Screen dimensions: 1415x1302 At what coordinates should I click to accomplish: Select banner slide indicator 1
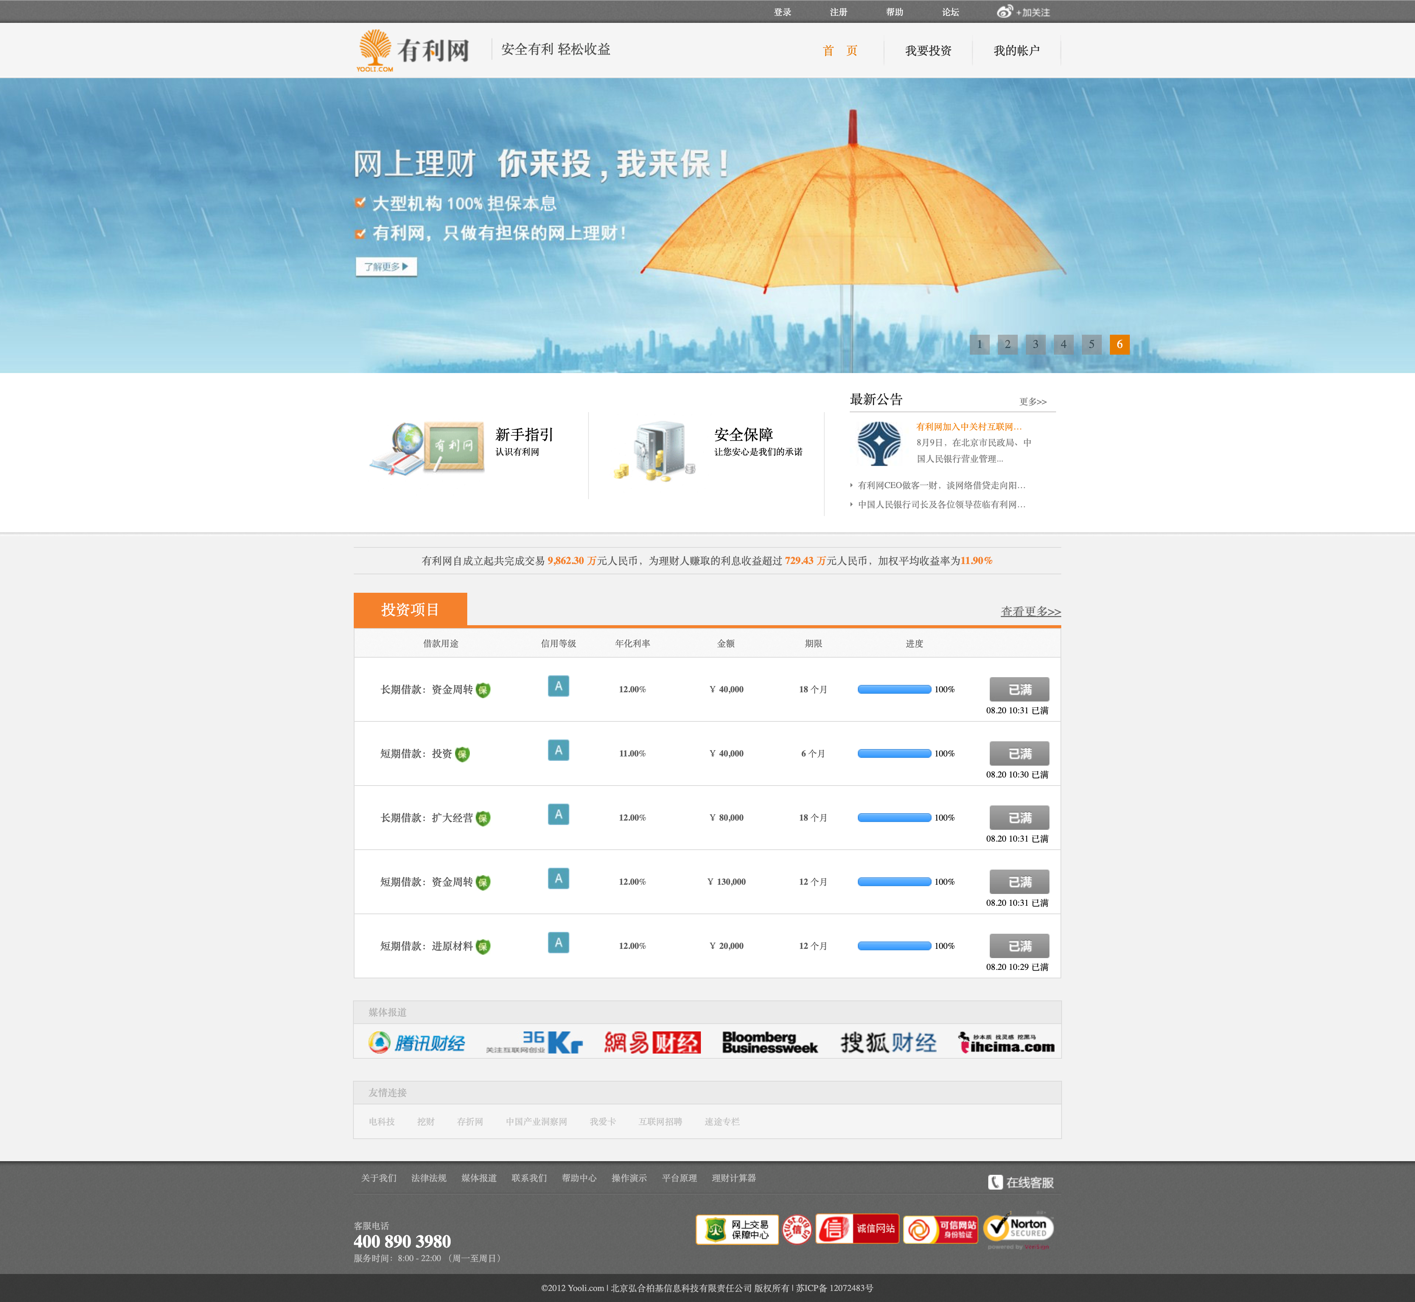pos(979,345)
